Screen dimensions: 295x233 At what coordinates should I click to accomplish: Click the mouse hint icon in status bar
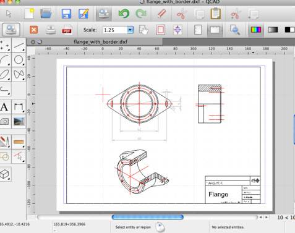click(160, 227)
